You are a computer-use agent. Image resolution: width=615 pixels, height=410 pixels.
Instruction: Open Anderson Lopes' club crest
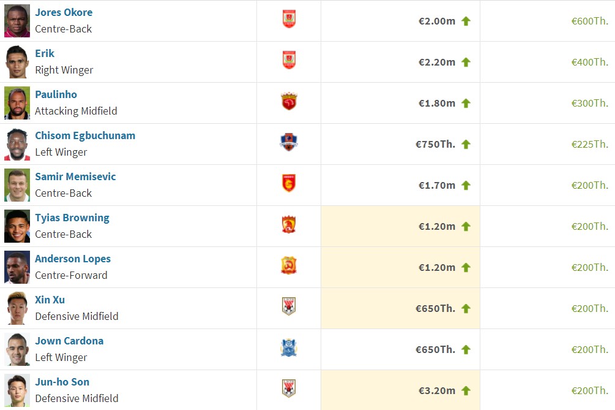click(x=289, y=265)
